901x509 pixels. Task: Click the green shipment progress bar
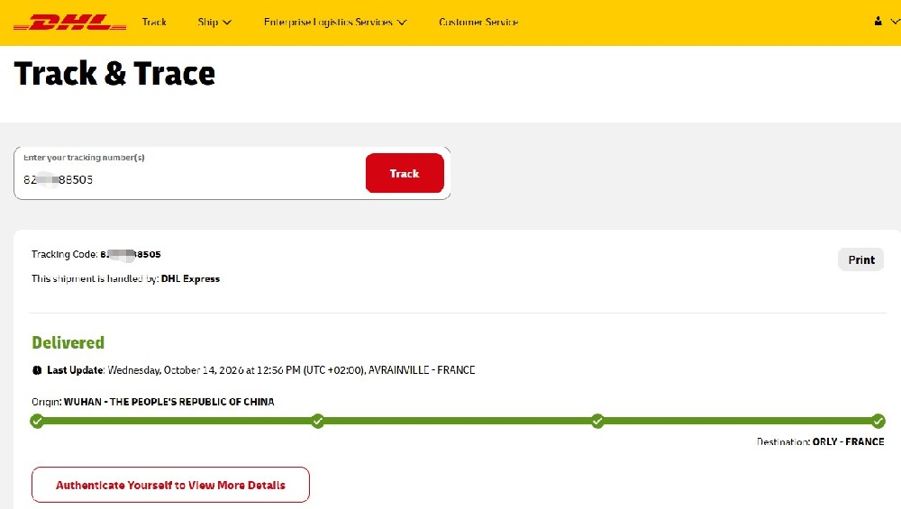458,421
